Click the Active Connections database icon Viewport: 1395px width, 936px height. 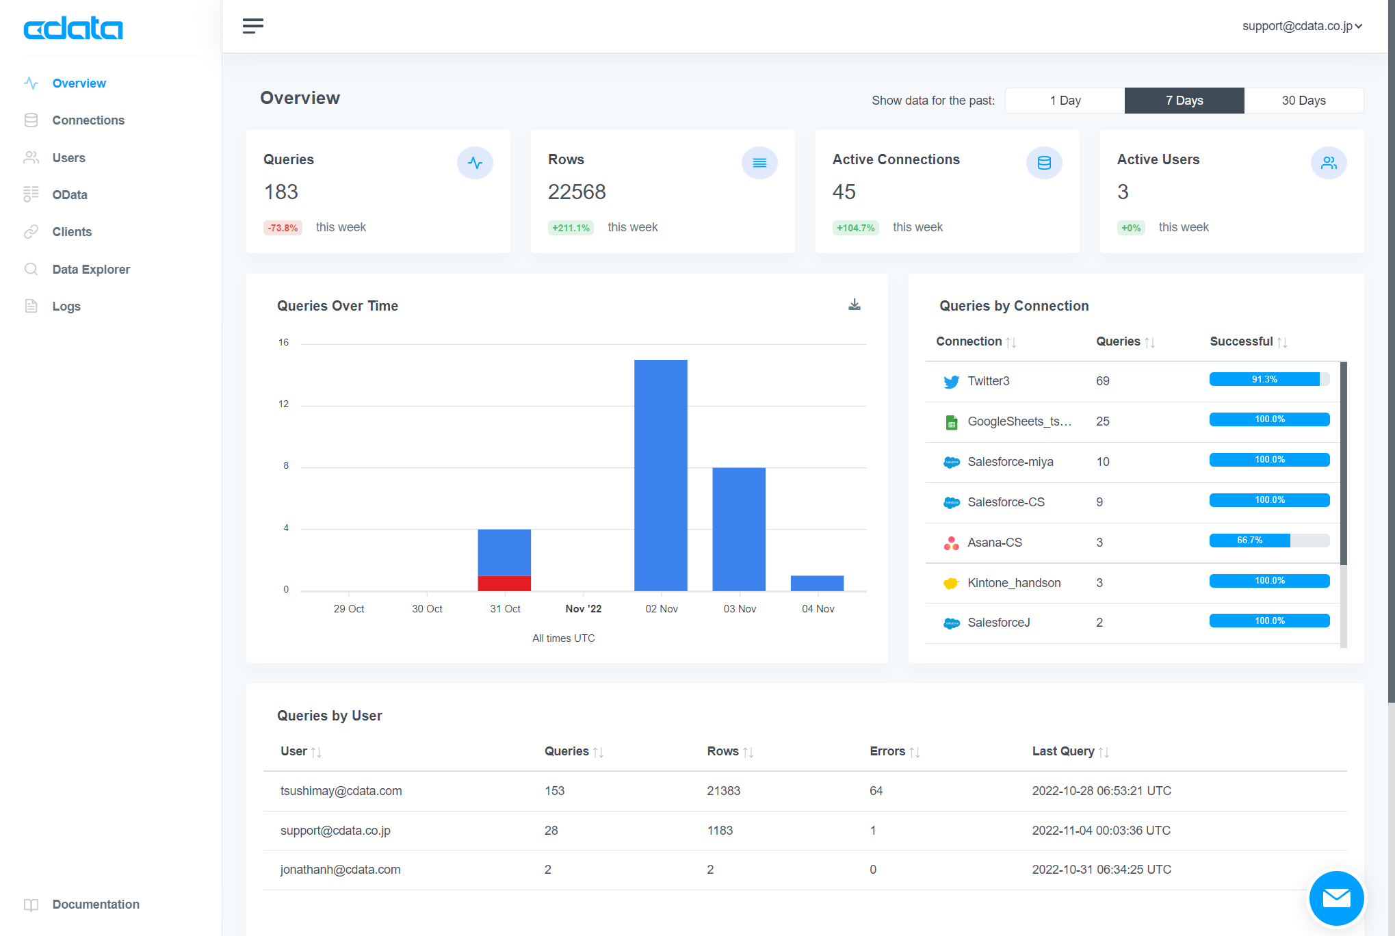tap(1044, 163)
